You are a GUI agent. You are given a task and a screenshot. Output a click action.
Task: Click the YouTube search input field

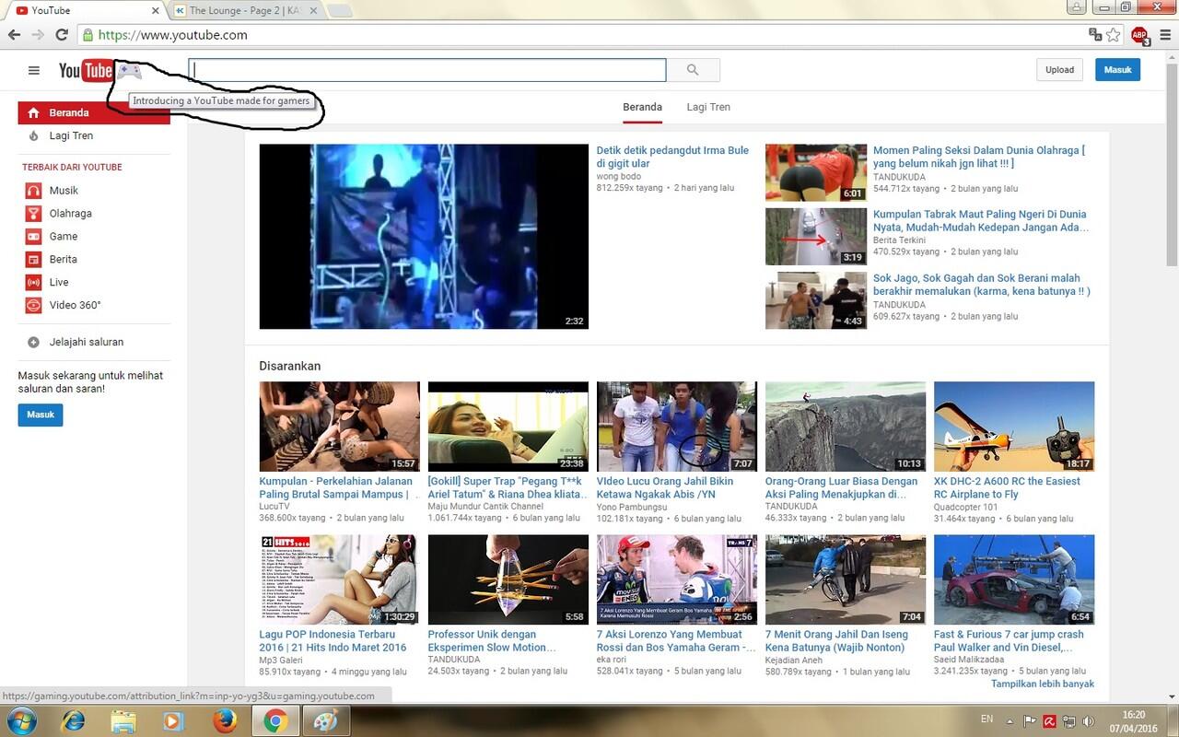click(427, 70)
